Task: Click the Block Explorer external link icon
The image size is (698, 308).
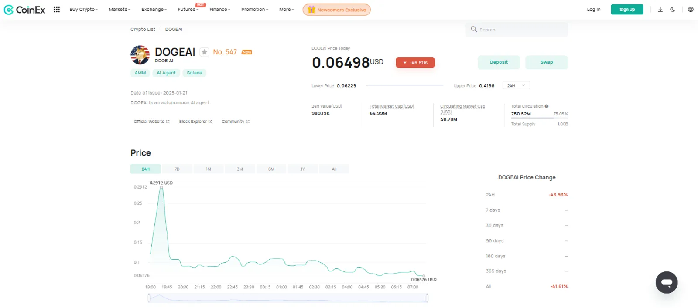Action: point(210,122)
